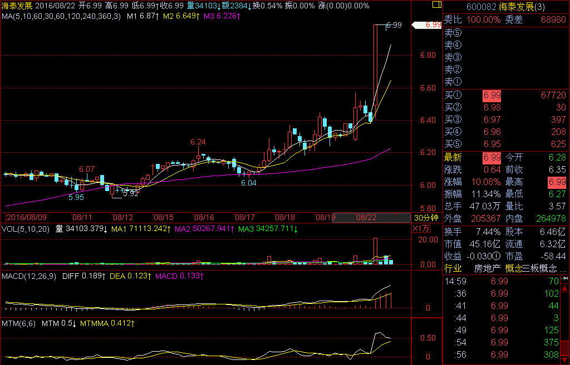Click the 概念 concept link
Viewport: 570px width, 365px height.
point(513,268)
